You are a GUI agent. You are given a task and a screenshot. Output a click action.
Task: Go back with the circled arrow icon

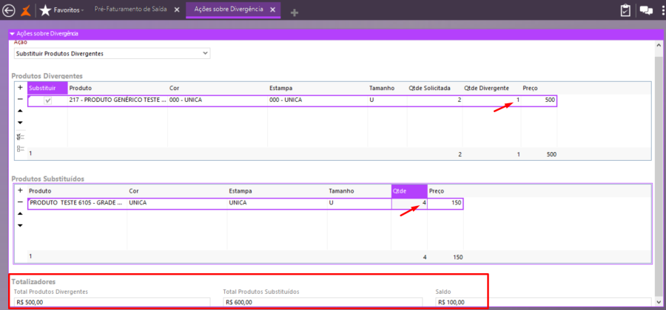[x=8, y=10]
